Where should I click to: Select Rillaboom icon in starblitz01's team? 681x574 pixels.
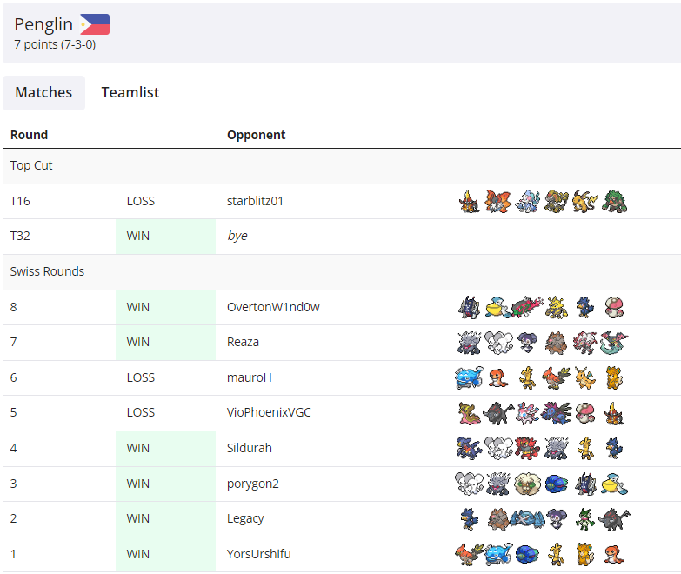pos(614,202)
